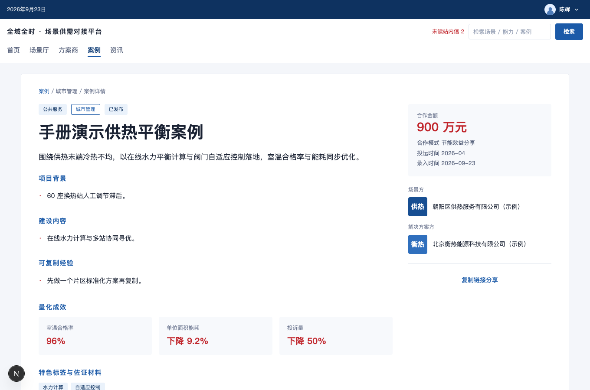Click the 检索 search button
The image size is (590, 390).
(569, 32)
